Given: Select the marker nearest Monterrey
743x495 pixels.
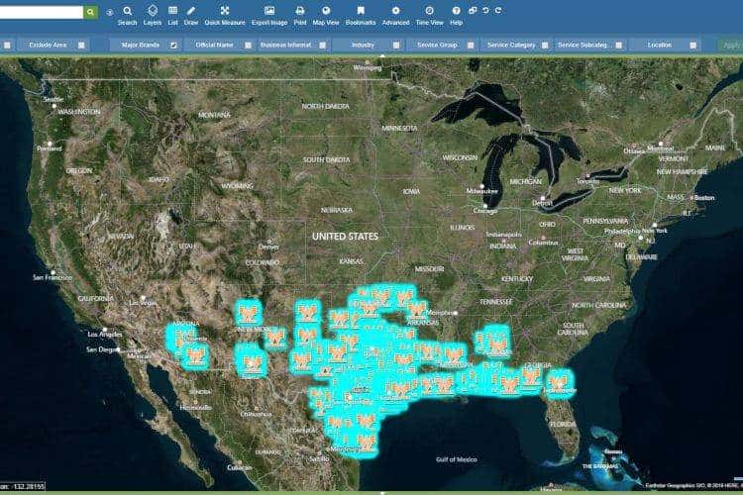Looking at the screenshot, I should 366,443.
